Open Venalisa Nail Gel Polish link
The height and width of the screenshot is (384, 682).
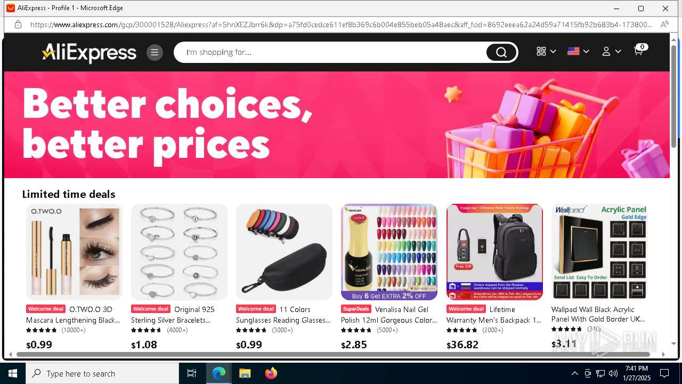pos(389,315)
